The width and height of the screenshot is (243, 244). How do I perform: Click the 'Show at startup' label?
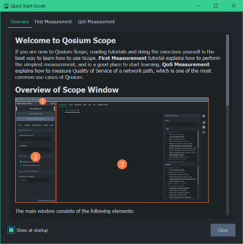coord(32,230)
